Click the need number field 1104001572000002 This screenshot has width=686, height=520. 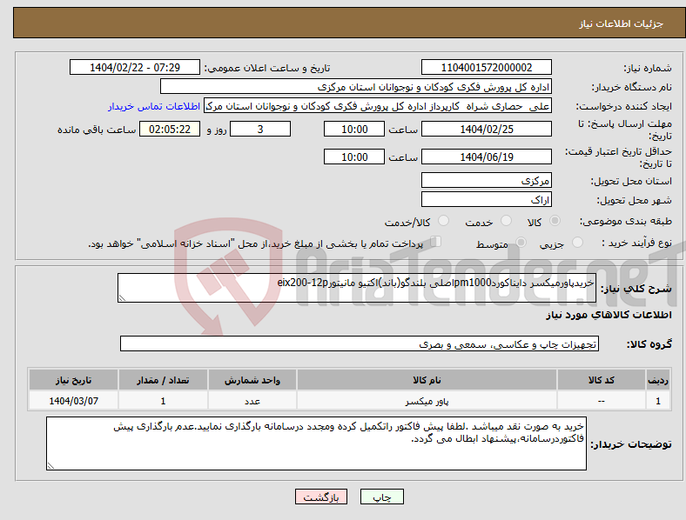(486, 68)
